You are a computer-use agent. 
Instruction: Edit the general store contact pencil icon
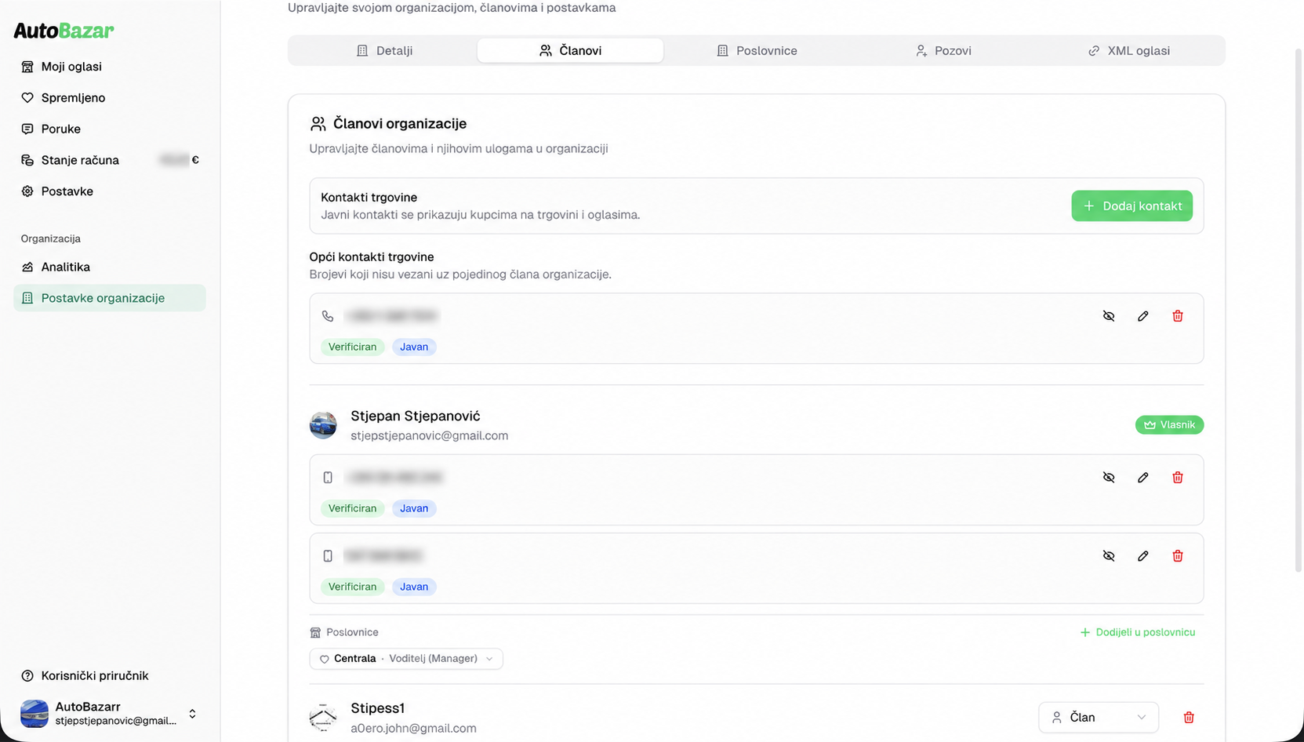pyautogui.click(x=1142, y=316)
